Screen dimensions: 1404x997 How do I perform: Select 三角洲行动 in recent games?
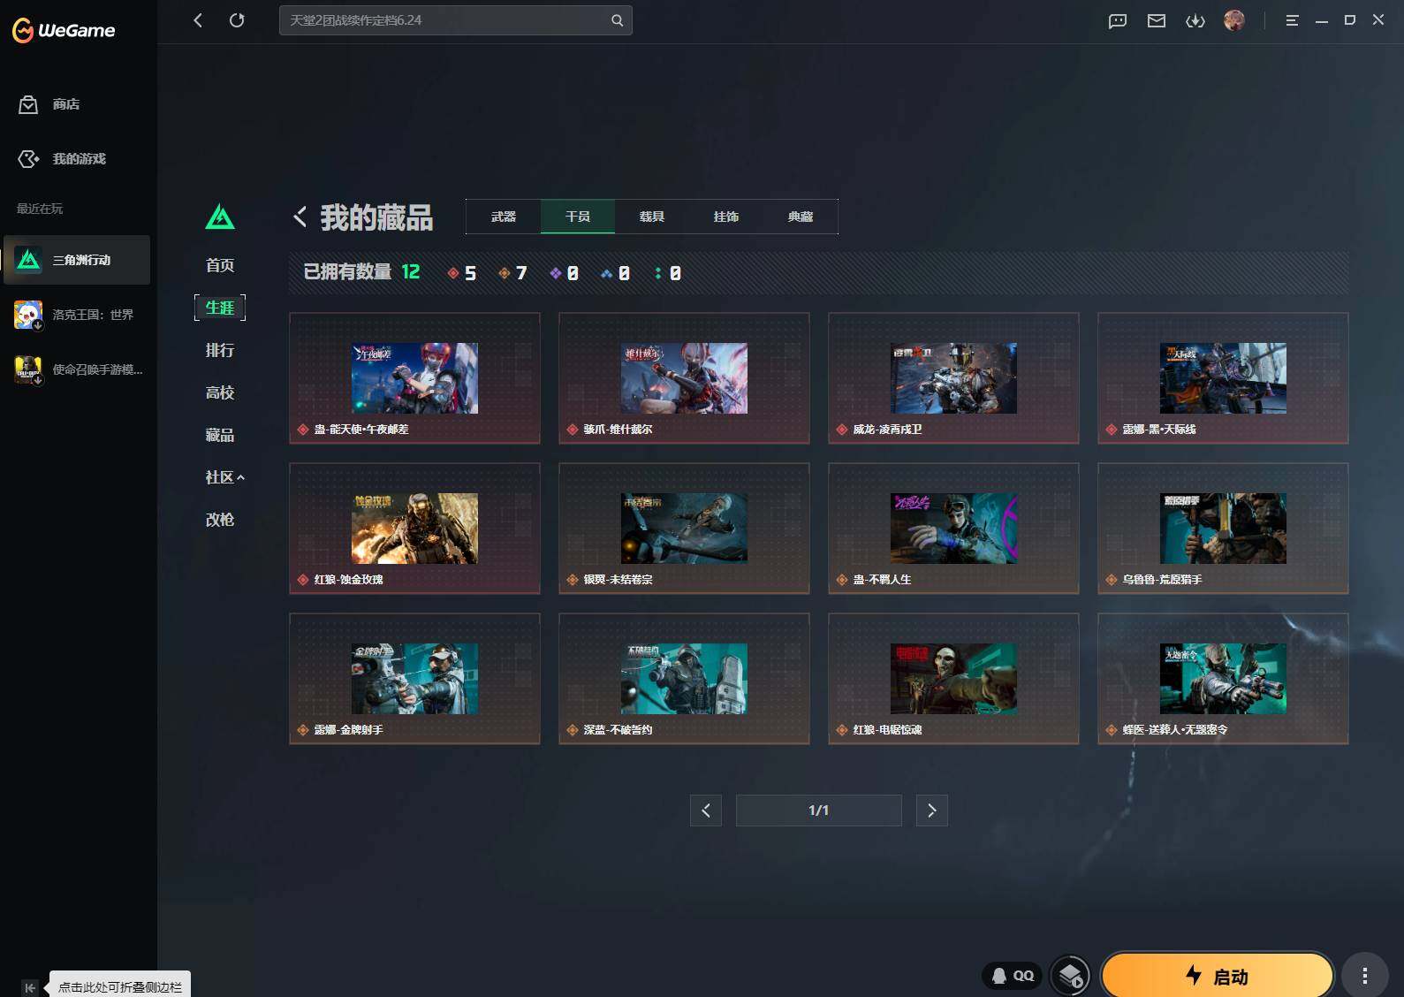77,260
